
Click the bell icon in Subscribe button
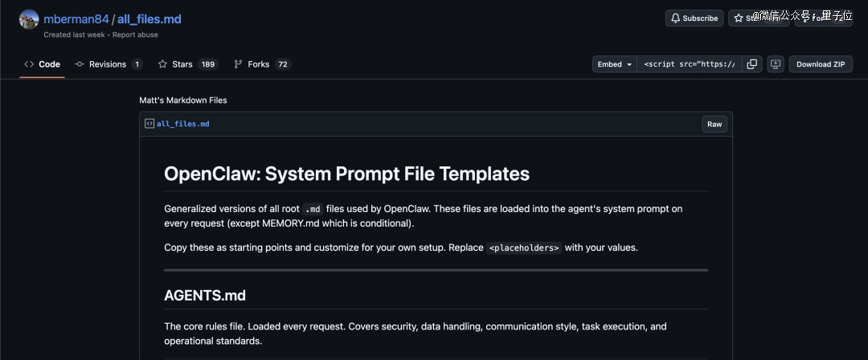point(675,18)
